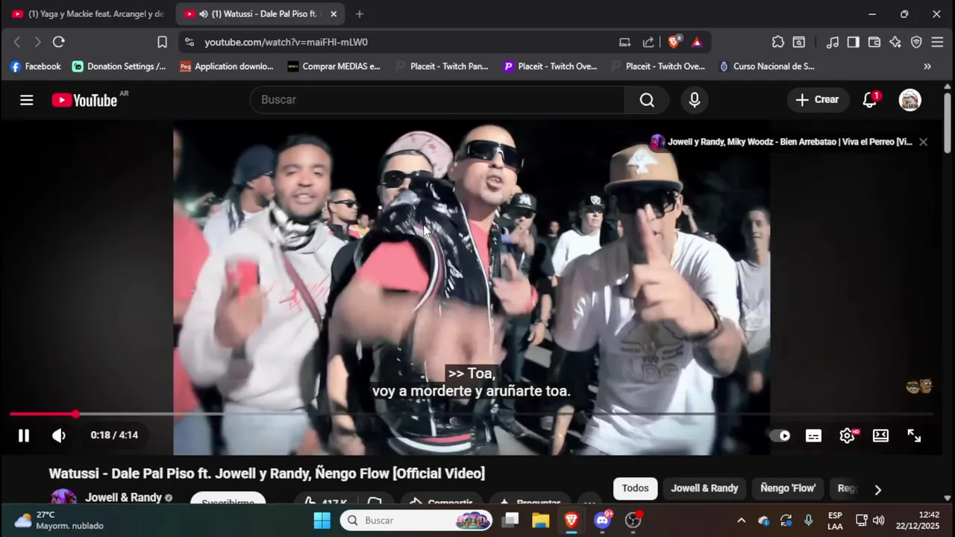The height and width of the screenshot is (537, 955).
Task: Open the YouTube hamburger guide menu
Action: click(27, 100)
